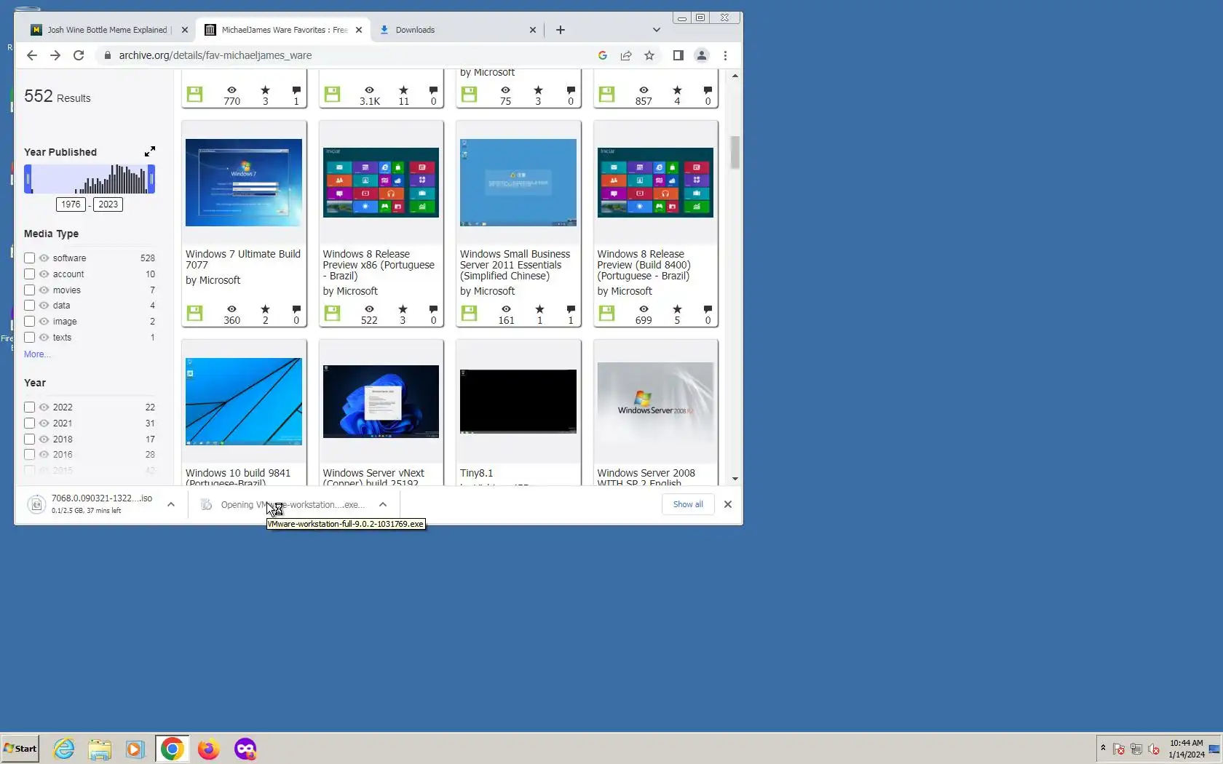
Task: Go back to the previous page
Action: pos(31,55)
